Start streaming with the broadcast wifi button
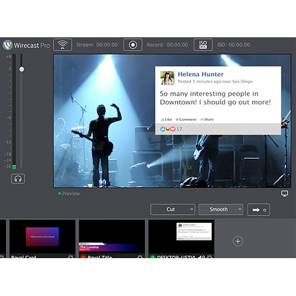Image resolution: width=296 pixels, height=296 pixels. (x=62, y=45)
